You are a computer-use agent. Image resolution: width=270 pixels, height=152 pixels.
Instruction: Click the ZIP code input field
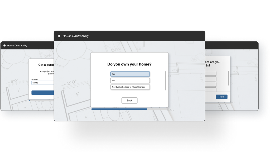click(x=43, y=83)
